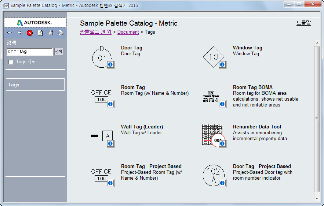Screen dimensions: 324x206
Task: Click the refresh page icon
Action: coord(40,33)
